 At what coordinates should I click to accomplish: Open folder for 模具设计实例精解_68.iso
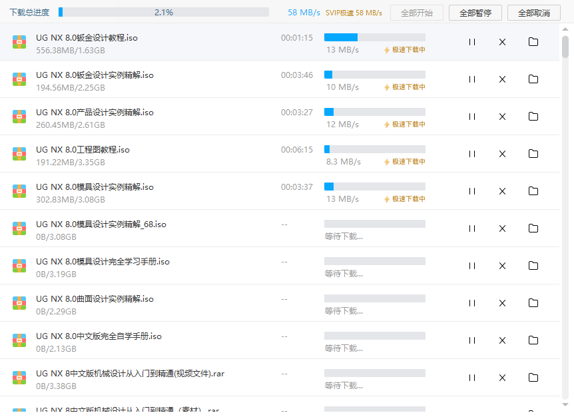pyautogui.click(x=533, y=228)
